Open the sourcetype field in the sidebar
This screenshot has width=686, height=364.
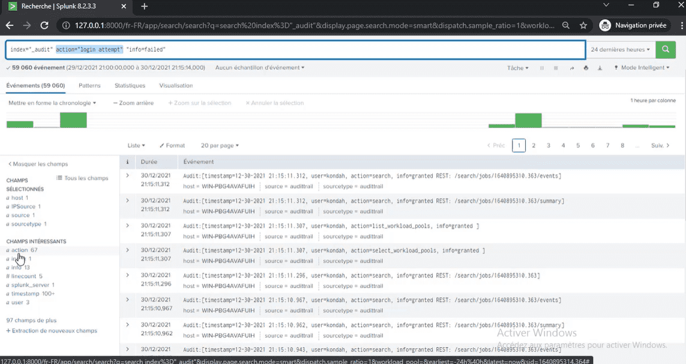(26, 224)
